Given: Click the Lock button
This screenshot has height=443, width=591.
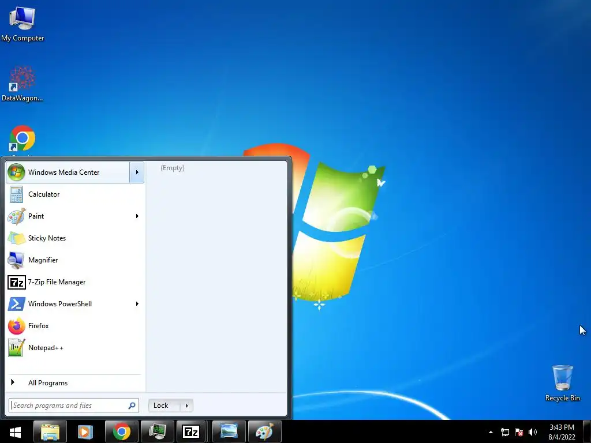Looking at the screenshot, I should [x=164, y=406].
